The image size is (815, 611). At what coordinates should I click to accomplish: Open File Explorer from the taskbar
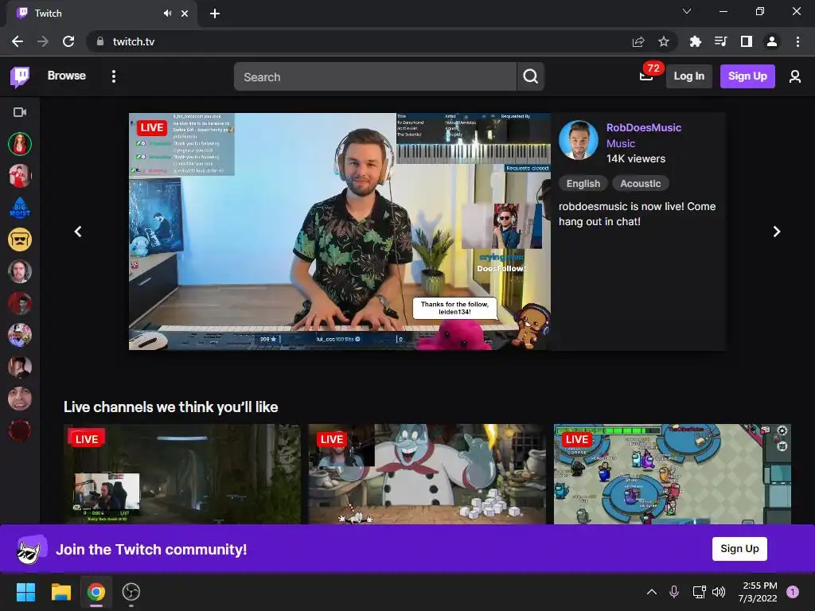60,592
